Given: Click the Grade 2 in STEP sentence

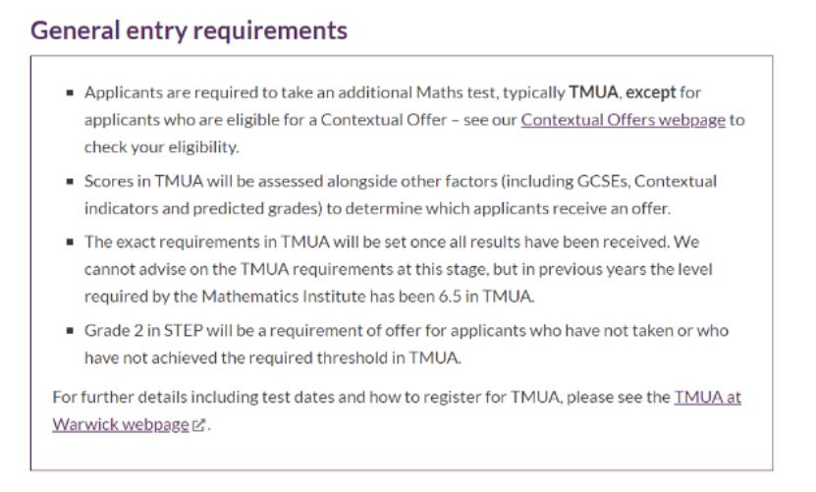Looking at the screenshot, I should (407, 344).
